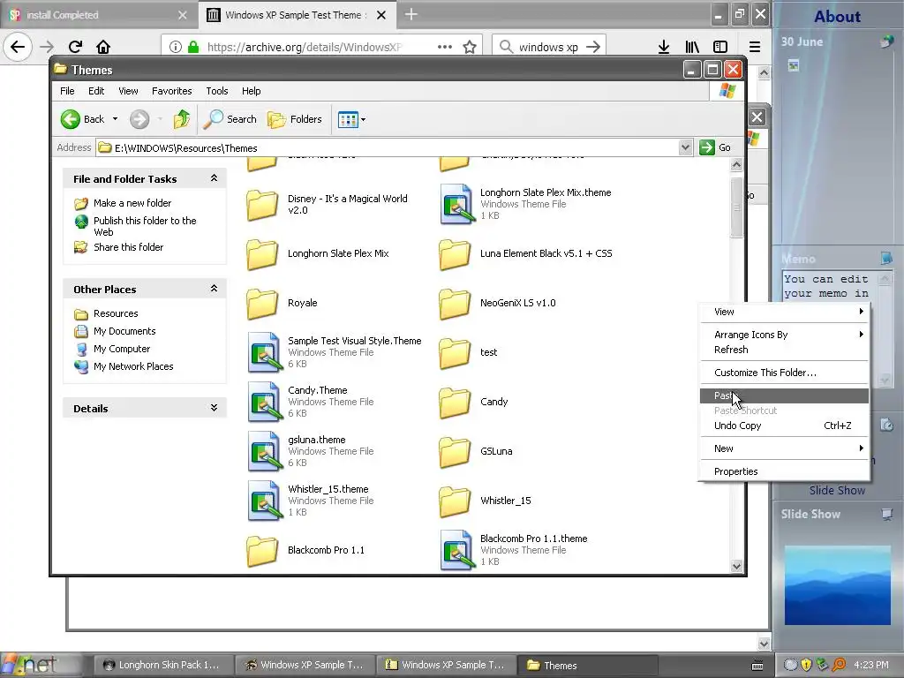This screenshot has width=904, height=678.
Task: Click the Go button next to address
Action: [x=715, y=147]
